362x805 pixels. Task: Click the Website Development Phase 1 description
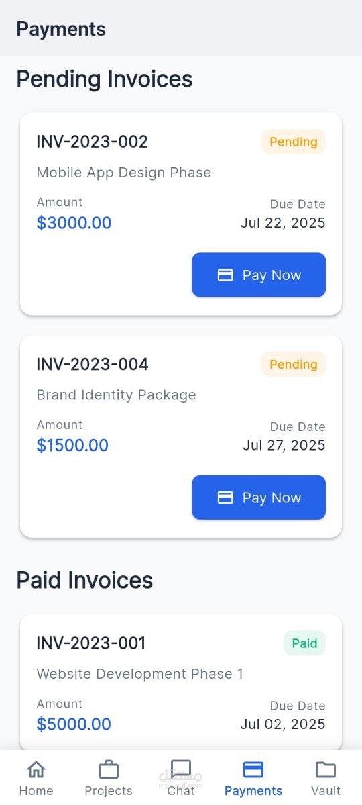click(x=140, y=673)
